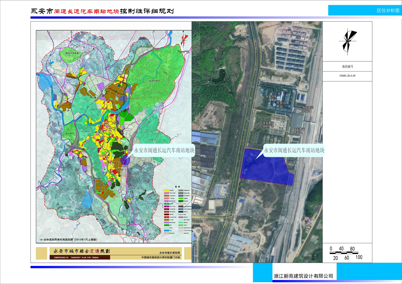402x284 pixels.
Task: Click the 区位分析图 header tab
Action: pyautogui.click(x=388, y=11)
